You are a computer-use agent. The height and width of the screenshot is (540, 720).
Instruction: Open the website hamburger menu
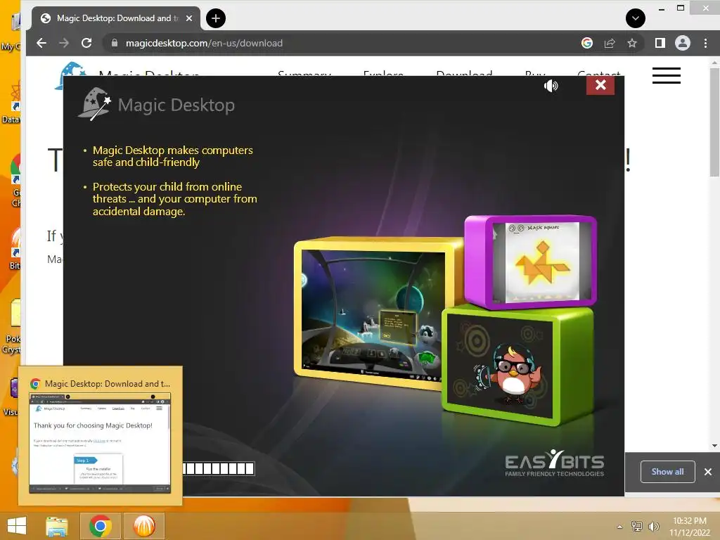point(667,75)
